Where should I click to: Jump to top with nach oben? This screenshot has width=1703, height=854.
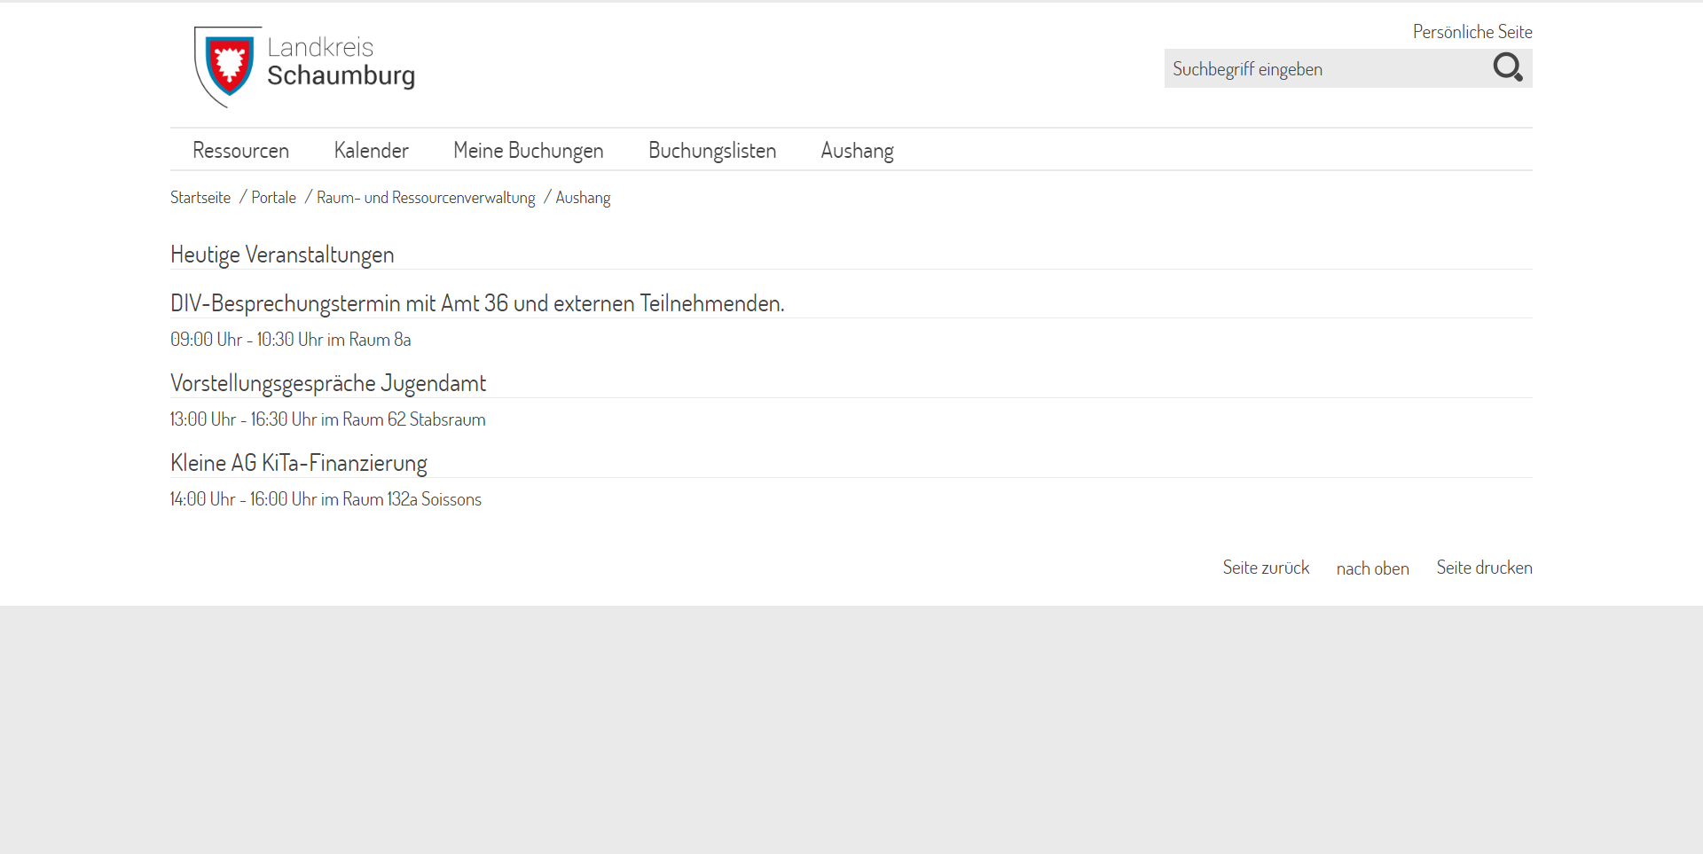[1372, 568]
